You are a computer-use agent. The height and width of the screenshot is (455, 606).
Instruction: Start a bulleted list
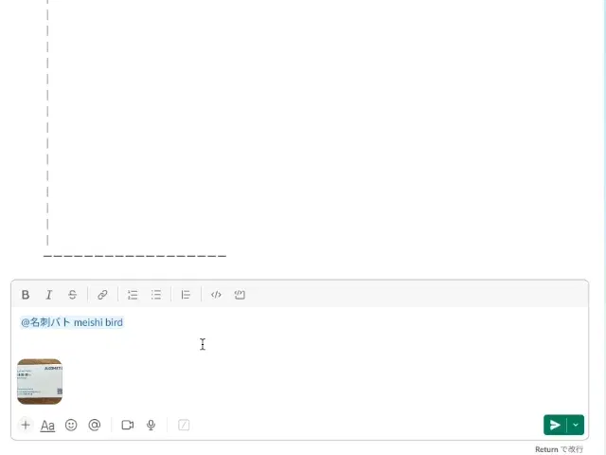tap(156, 295)
